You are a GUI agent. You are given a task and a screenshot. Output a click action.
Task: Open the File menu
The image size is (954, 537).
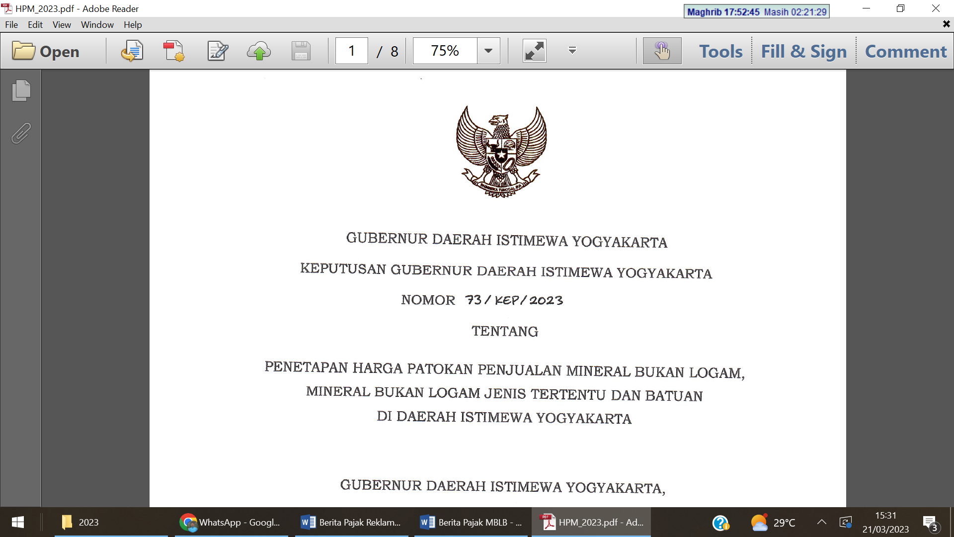click(11, 24)
